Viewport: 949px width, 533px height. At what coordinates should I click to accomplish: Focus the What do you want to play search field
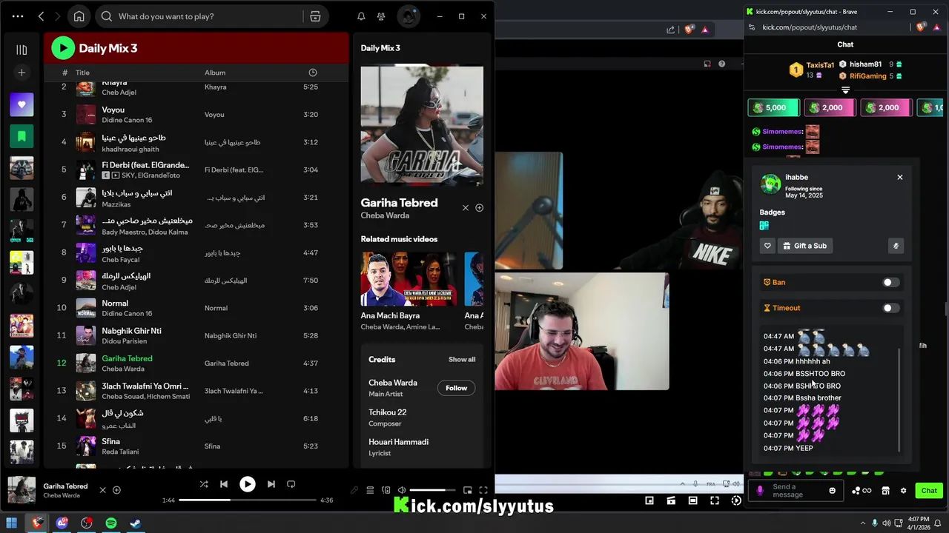200,16
